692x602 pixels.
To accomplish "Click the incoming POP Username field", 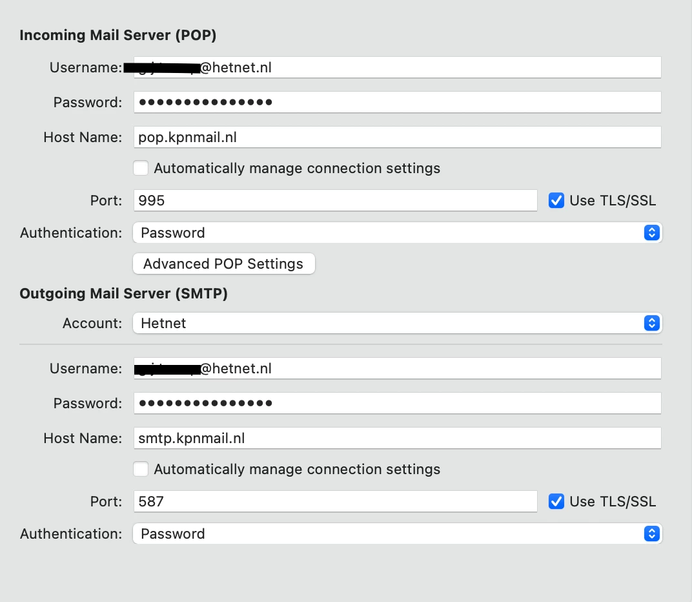I will click(397, 67).
